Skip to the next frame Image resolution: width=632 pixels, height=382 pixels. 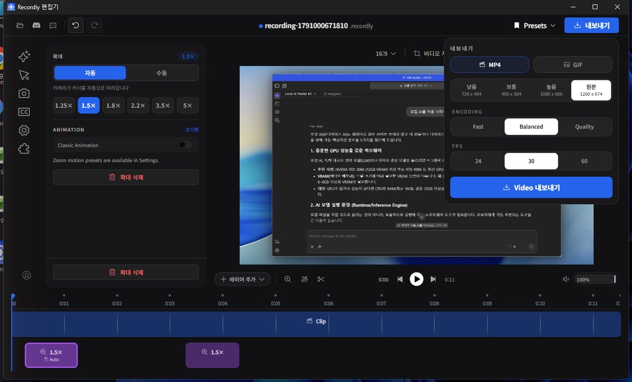click(x=433, y=279)
